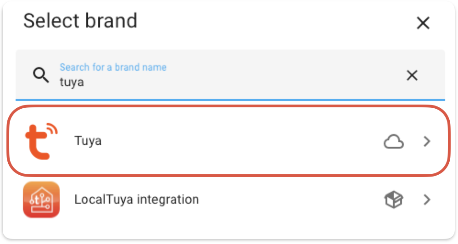Click the blue underline beneath search field
The image size is (458, 244).
click(x=229, y=99)
